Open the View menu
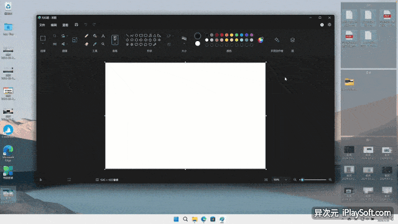 pos(65,25)
